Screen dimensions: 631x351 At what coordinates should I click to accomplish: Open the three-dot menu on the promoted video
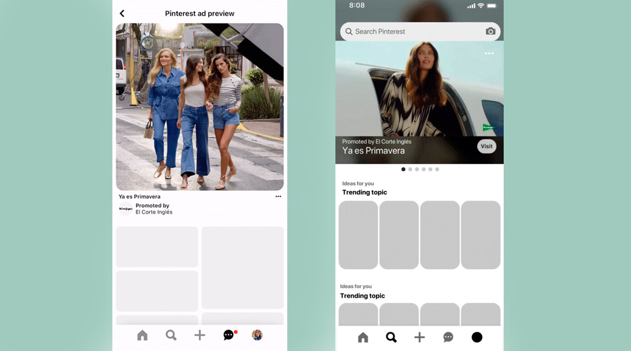(x=489, y=53)
